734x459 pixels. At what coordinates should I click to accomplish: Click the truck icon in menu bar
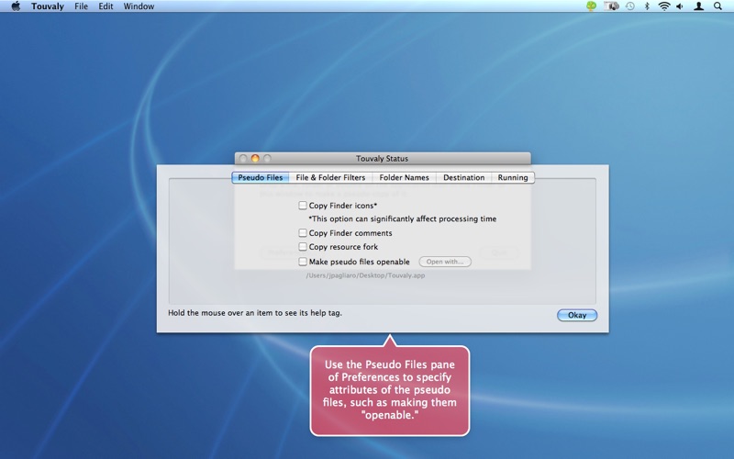[611, 6]
